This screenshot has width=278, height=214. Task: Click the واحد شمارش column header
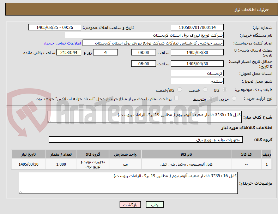coord(125,154)
